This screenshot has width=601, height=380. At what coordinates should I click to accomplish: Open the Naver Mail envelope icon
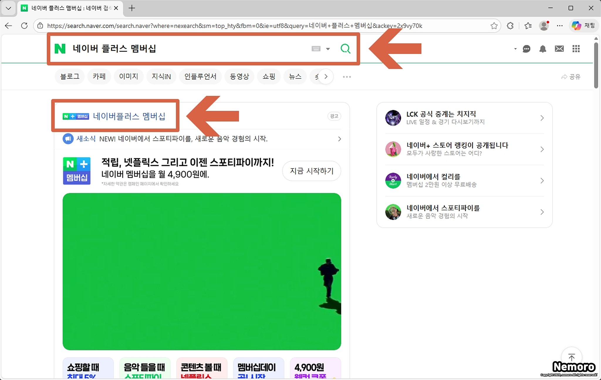pyautogui.click(x=559, y=49)
